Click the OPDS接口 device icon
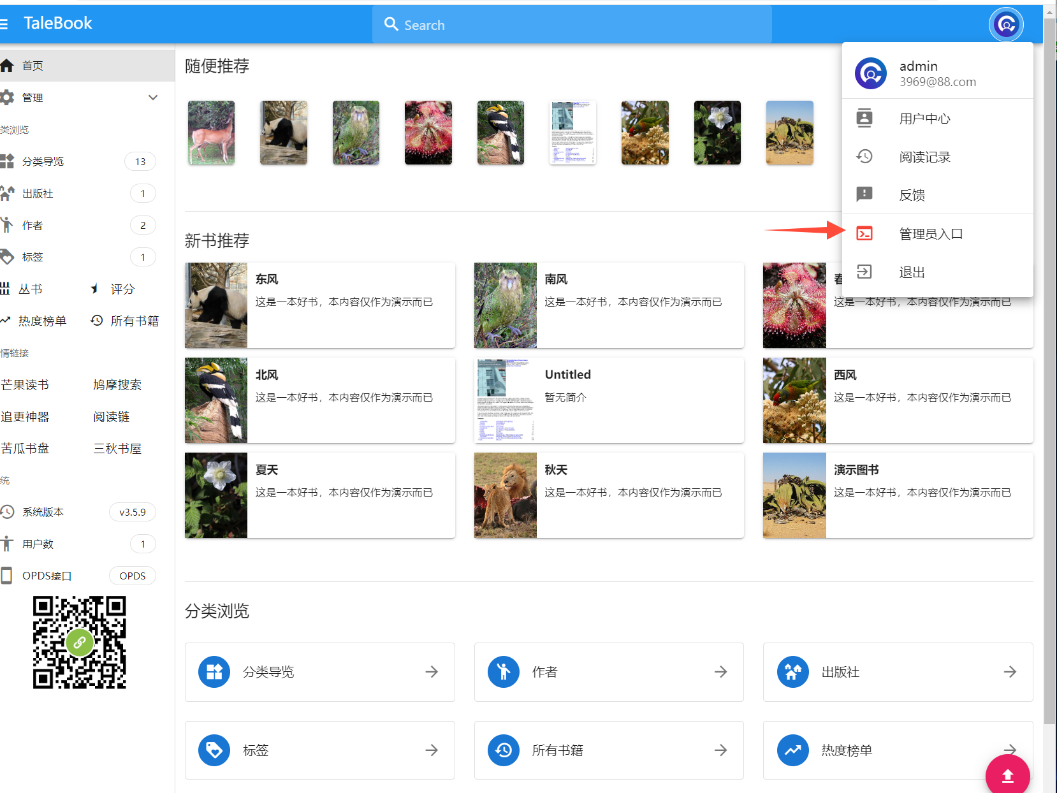Image resolution: width=1057 pixels, height=793 pixels. pyautogui.click(x=6, y=576)
